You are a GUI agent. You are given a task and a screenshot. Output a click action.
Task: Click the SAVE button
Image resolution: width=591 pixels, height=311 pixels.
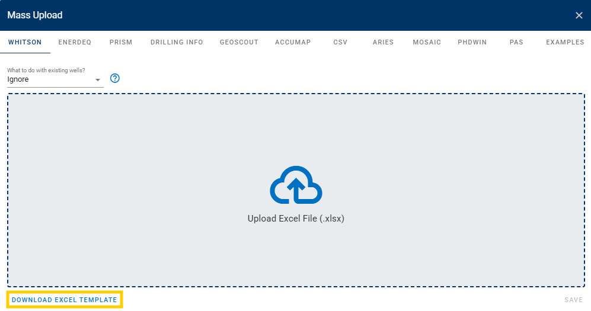click(x=573, y=300)
